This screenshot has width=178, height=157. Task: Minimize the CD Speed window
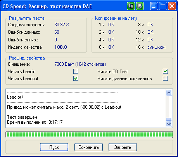pyautogui.click(x=154, y=6)
